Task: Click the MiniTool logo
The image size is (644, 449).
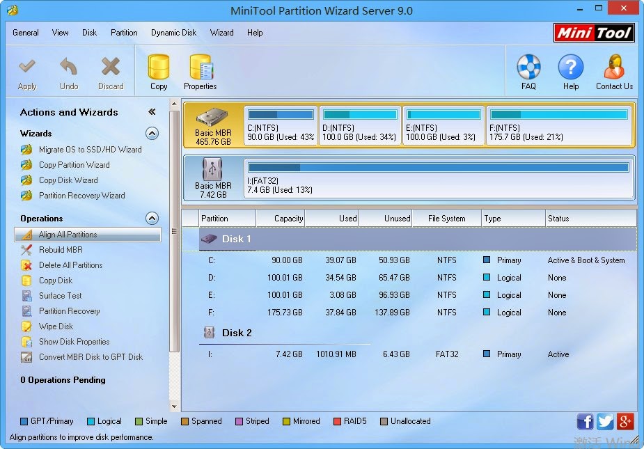Action: click(594, 33)
